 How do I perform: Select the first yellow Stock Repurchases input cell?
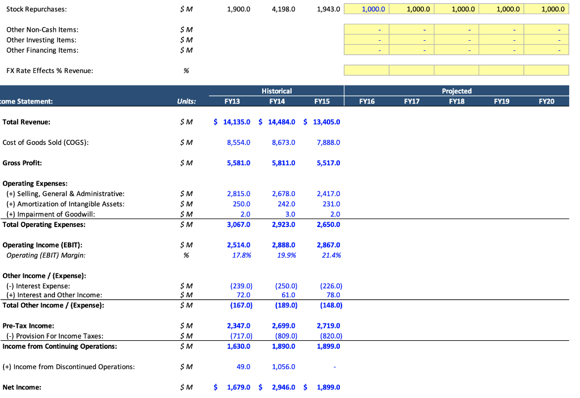pos(365,8)
